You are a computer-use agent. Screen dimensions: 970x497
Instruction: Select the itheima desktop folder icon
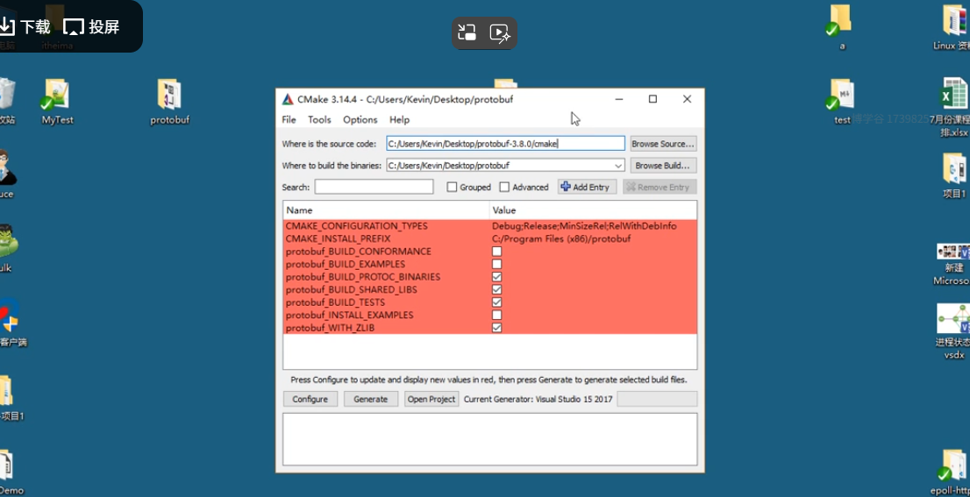coord(54,22)
